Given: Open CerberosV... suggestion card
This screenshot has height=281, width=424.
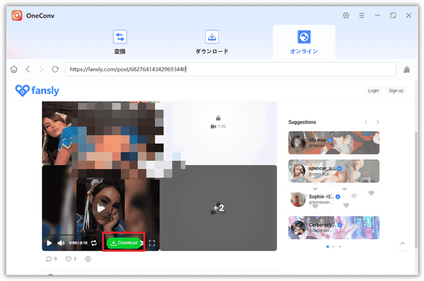Looking at the screenshot, I should [x=334, y=227].
